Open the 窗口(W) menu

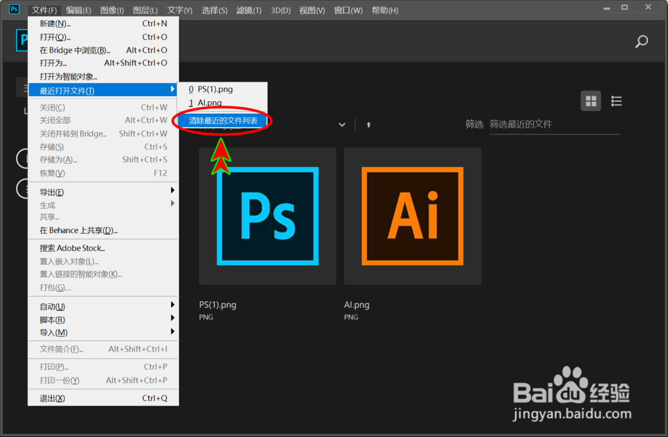point(348,10)
